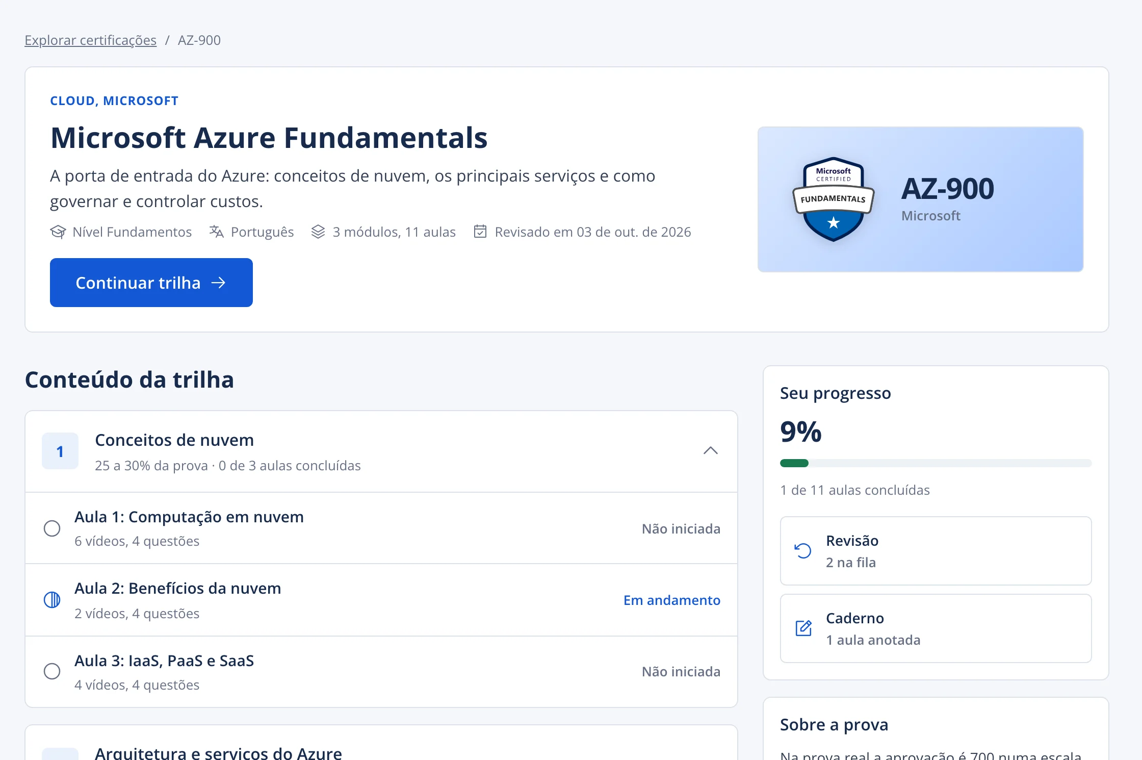Click the 1 aula anotada text
The image size is (1142, 760).
click(x=873, y=640)
